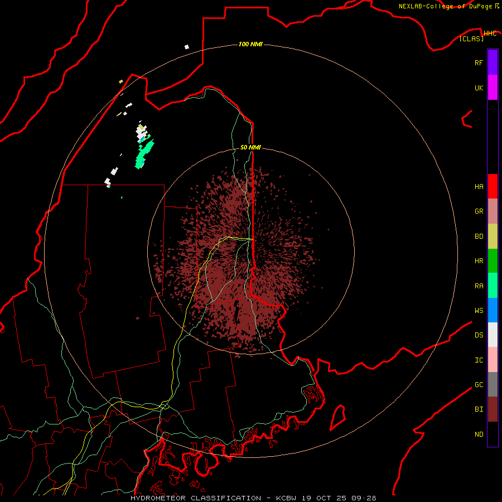This screenshot has width=502, height=502.
Task: Click the BI legend label
Action: coord(479,409)
